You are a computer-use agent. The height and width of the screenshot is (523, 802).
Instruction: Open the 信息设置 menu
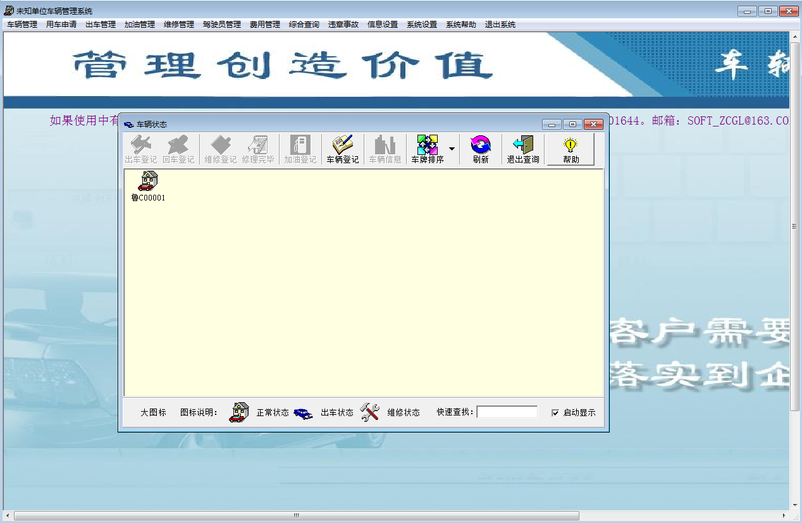383,25
